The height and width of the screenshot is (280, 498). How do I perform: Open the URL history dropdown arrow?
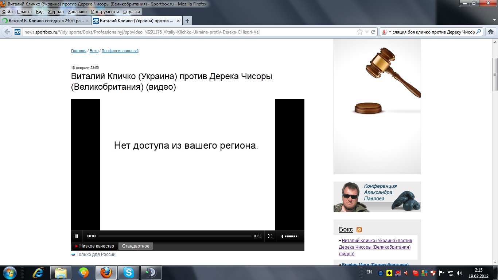click(x=367, y=32)
